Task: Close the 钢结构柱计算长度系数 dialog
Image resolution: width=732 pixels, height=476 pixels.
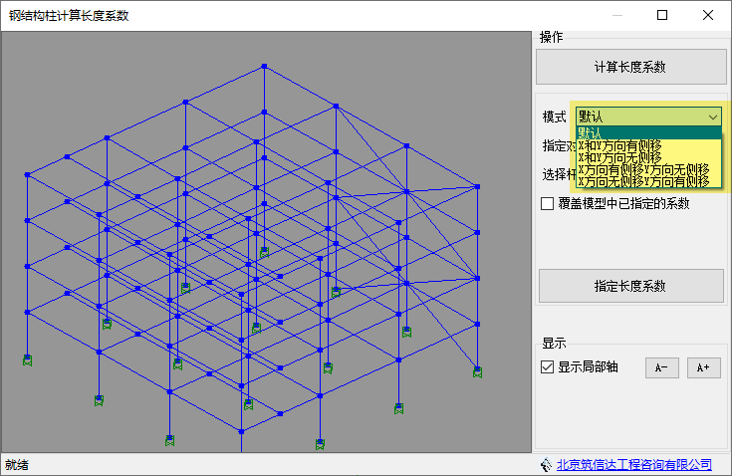Action: [x=708, y=15]
